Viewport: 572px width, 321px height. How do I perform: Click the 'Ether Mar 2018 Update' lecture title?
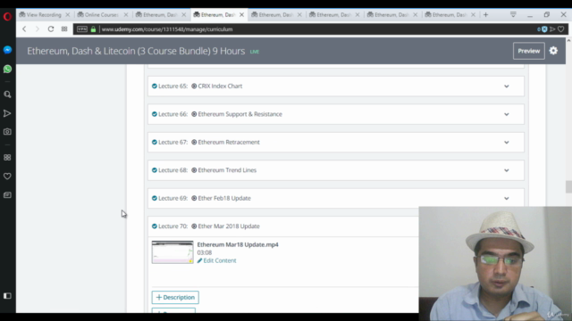(x=229, y=226)
